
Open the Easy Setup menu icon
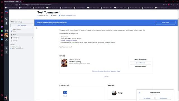pyautogui.click(x=177, y=5)
